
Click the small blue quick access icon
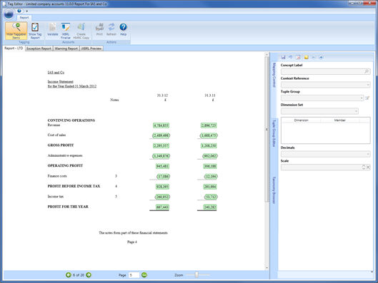click(x=19, y=11)
